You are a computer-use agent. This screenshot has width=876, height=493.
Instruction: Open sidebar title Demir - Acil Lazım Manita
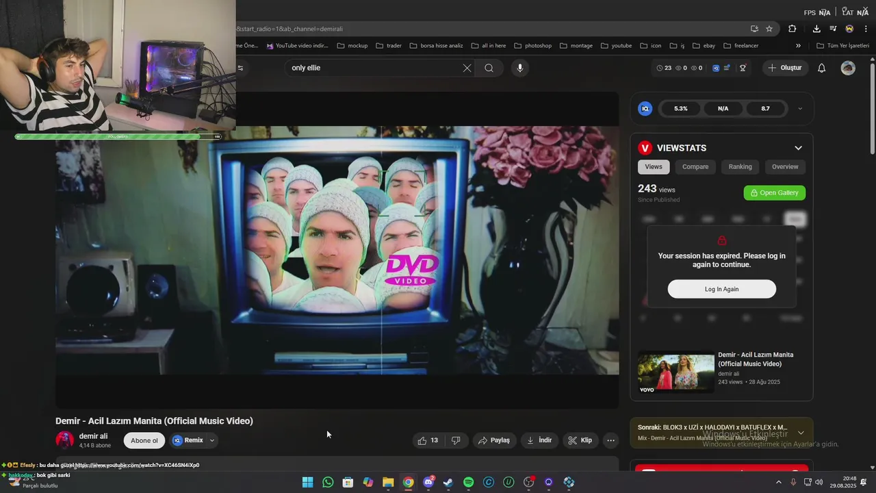coord(756,359)
